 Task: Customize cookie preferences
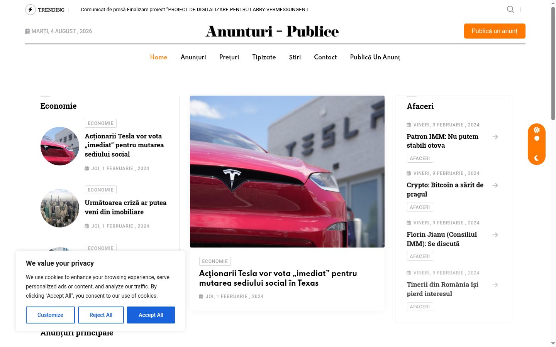[50, 315]
